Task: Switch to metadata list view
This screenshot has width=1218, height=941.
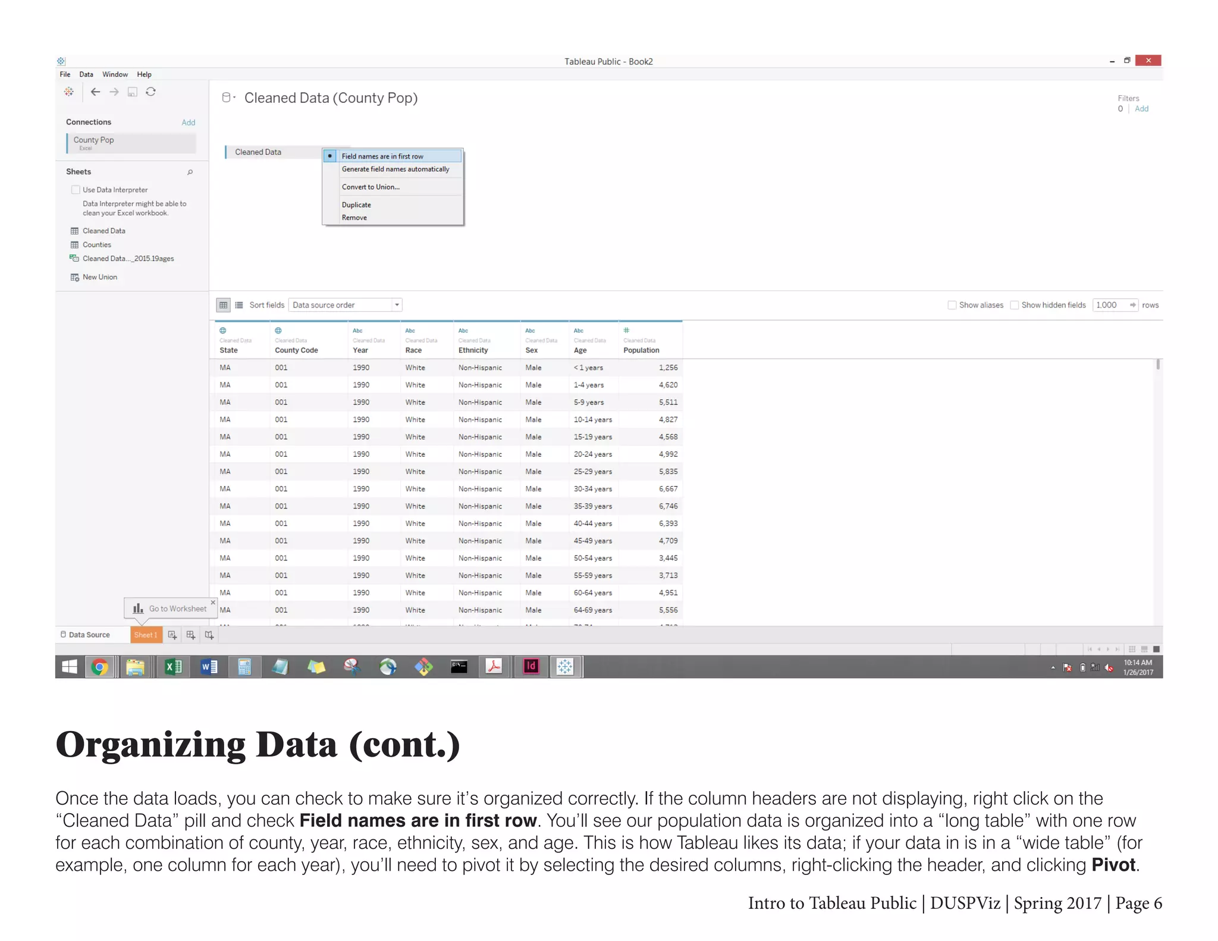Action: click(x=239, y=305)
